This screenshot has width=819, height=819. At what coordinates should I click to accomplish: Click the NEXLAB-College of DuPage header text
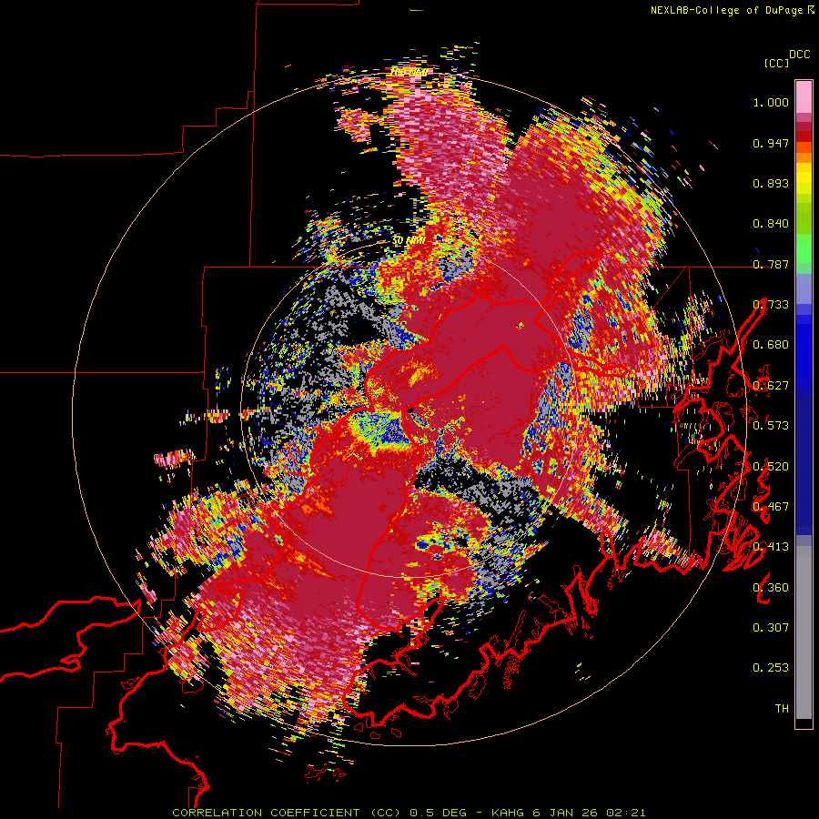point(732,10)
